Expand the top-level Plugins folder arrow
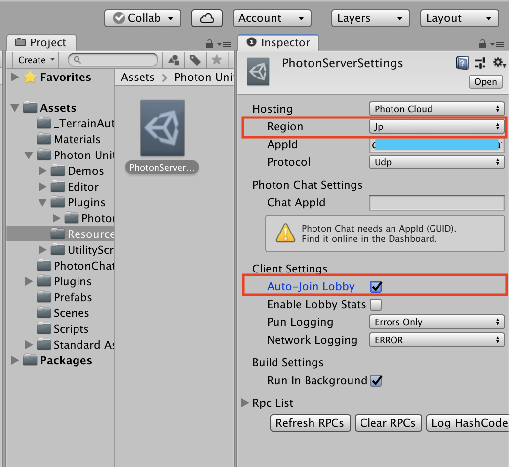 (x=29, y=281)
